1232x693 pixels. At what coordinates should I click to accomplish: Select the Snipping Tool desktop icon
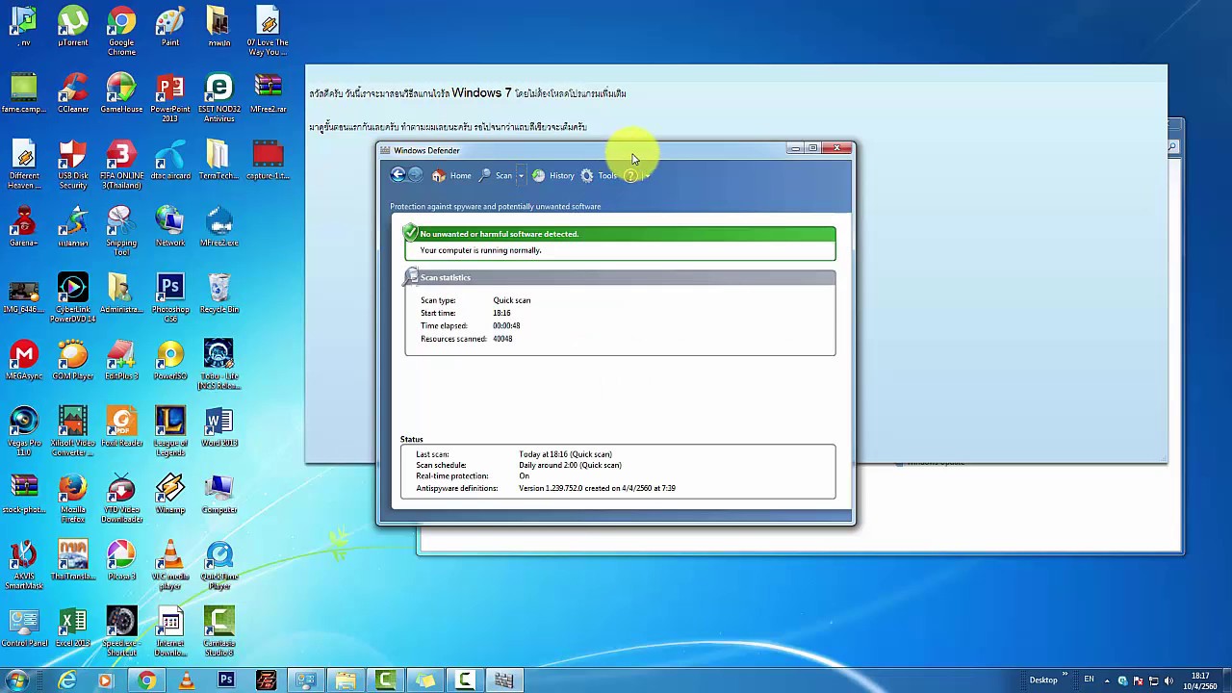click(121, 231)
